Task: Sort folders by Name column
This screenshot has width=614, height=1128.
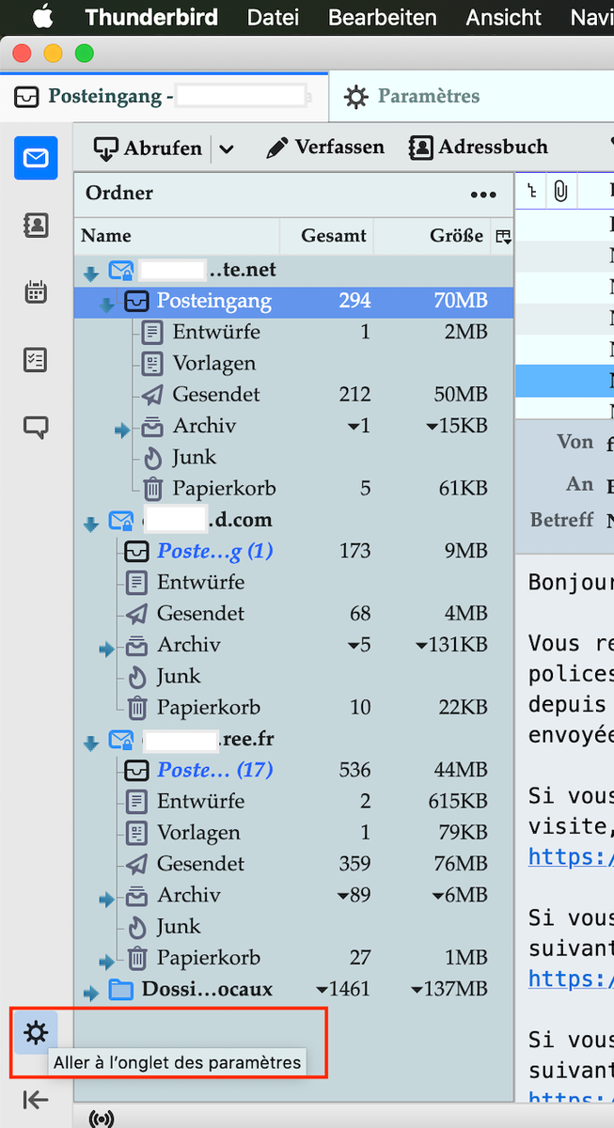Action: click(x=177, y=236)
